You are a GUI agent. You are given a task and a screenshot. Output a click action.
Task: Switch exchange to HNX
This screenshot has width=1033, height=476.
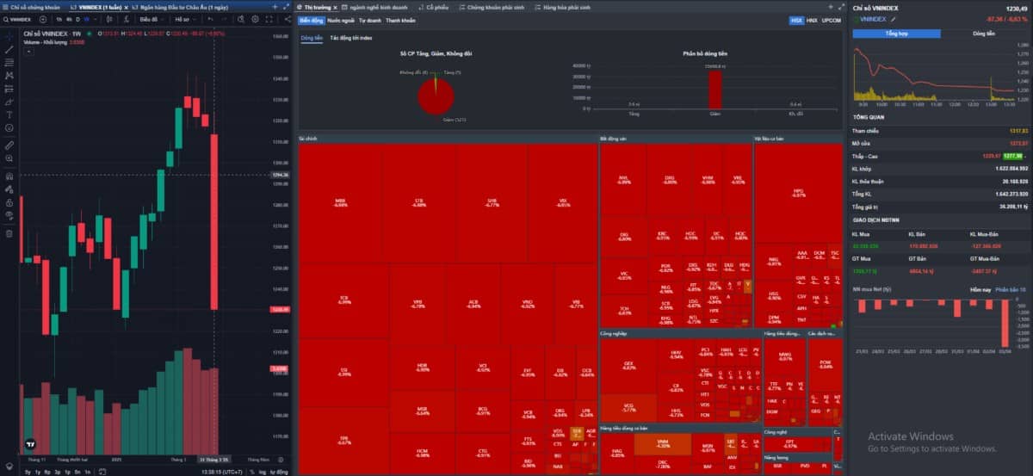tap(812, 20)
